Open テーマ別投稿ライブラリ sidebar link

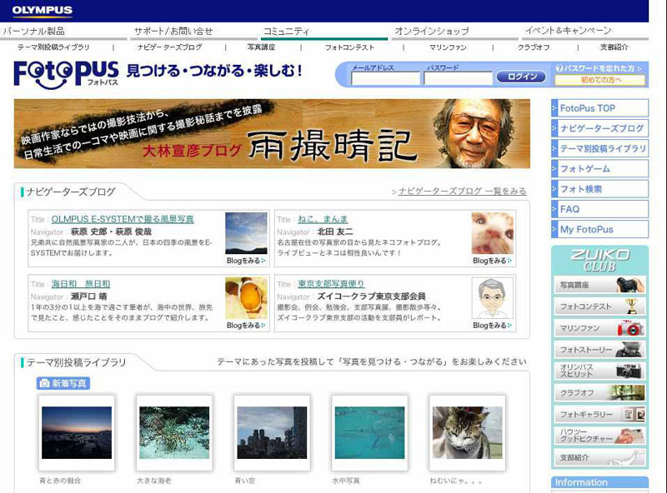pyautogui.click(x=599, y=148)
